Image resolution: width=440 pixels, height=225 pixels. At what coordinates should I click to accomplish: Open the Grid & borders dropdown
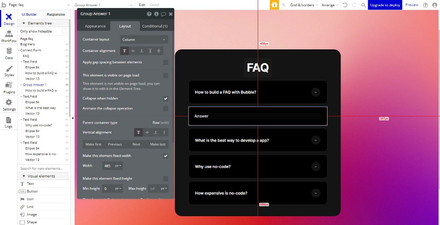[x=304, y=5]
